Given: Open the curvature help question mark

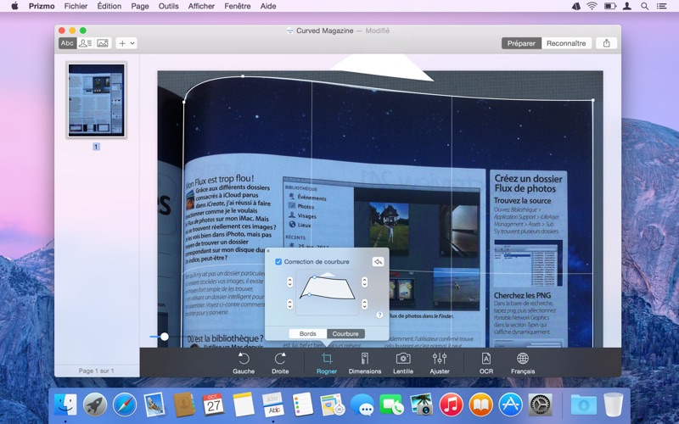Looking at the screenshot, I should [379, 315].
